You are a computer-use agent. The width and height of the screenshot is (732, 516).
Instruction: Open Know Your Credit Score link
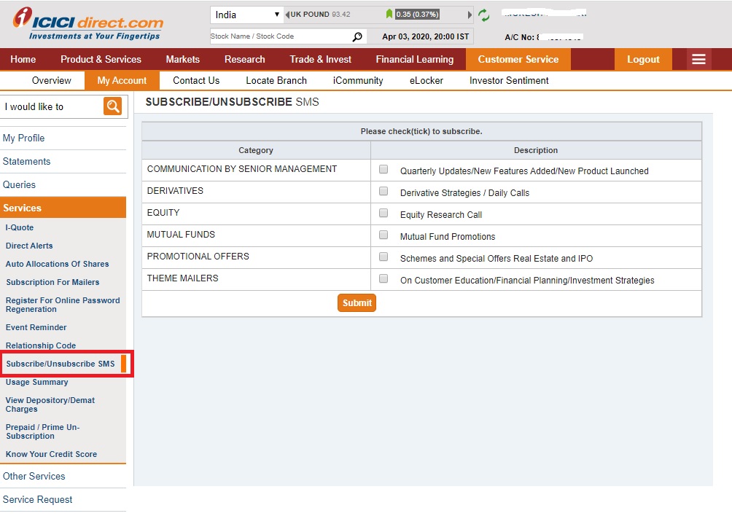[x=51, y=455]
